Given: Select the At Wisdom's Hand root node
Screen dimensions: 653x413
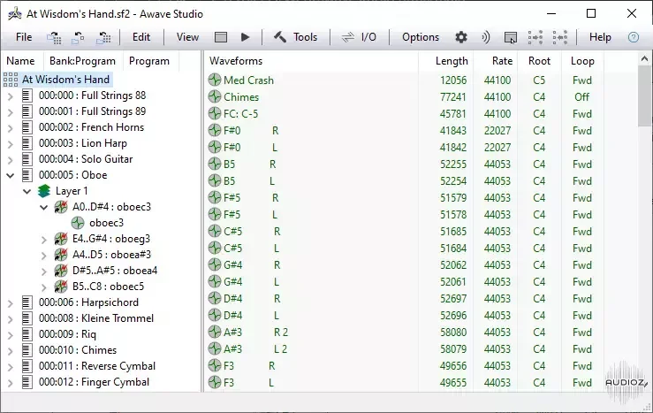Looking at the screenshot, I should pos(65,80).
